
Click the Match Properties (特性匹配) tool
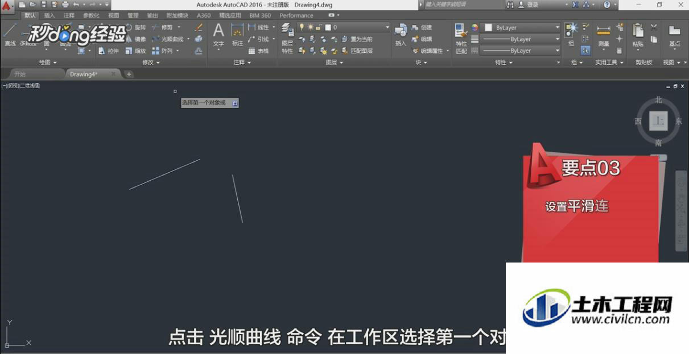click(x=461, y=39)
